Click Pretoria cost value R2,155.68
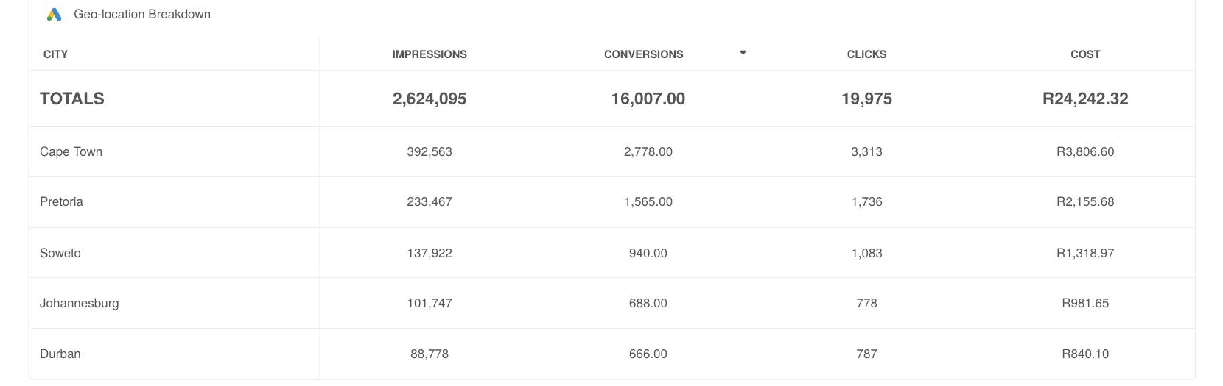 coord(1085,202)
